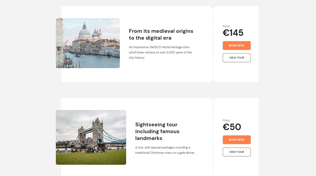
Task: Click Book Now for the €145 tour
Action: (236, 46)
